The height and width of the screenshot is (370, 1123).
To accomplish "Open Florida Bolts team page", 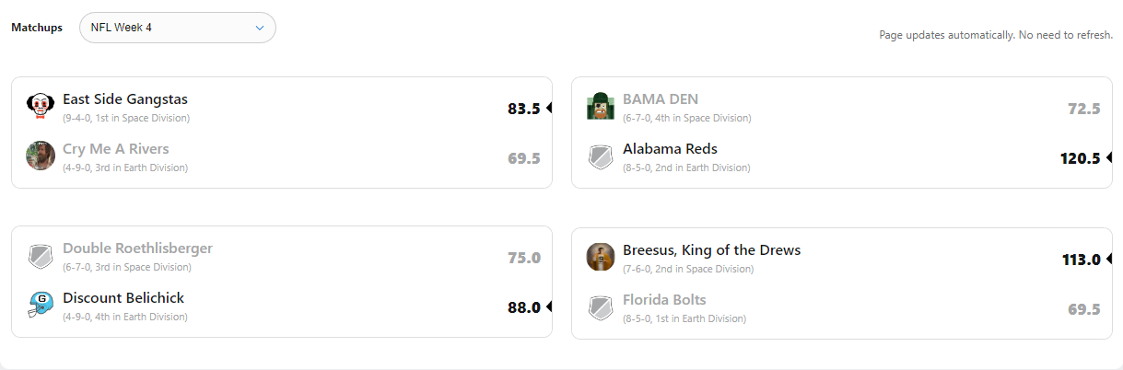I will pos(664,300).
